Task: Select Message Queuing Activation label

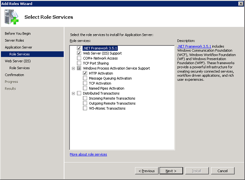Action: pos(110,78)
